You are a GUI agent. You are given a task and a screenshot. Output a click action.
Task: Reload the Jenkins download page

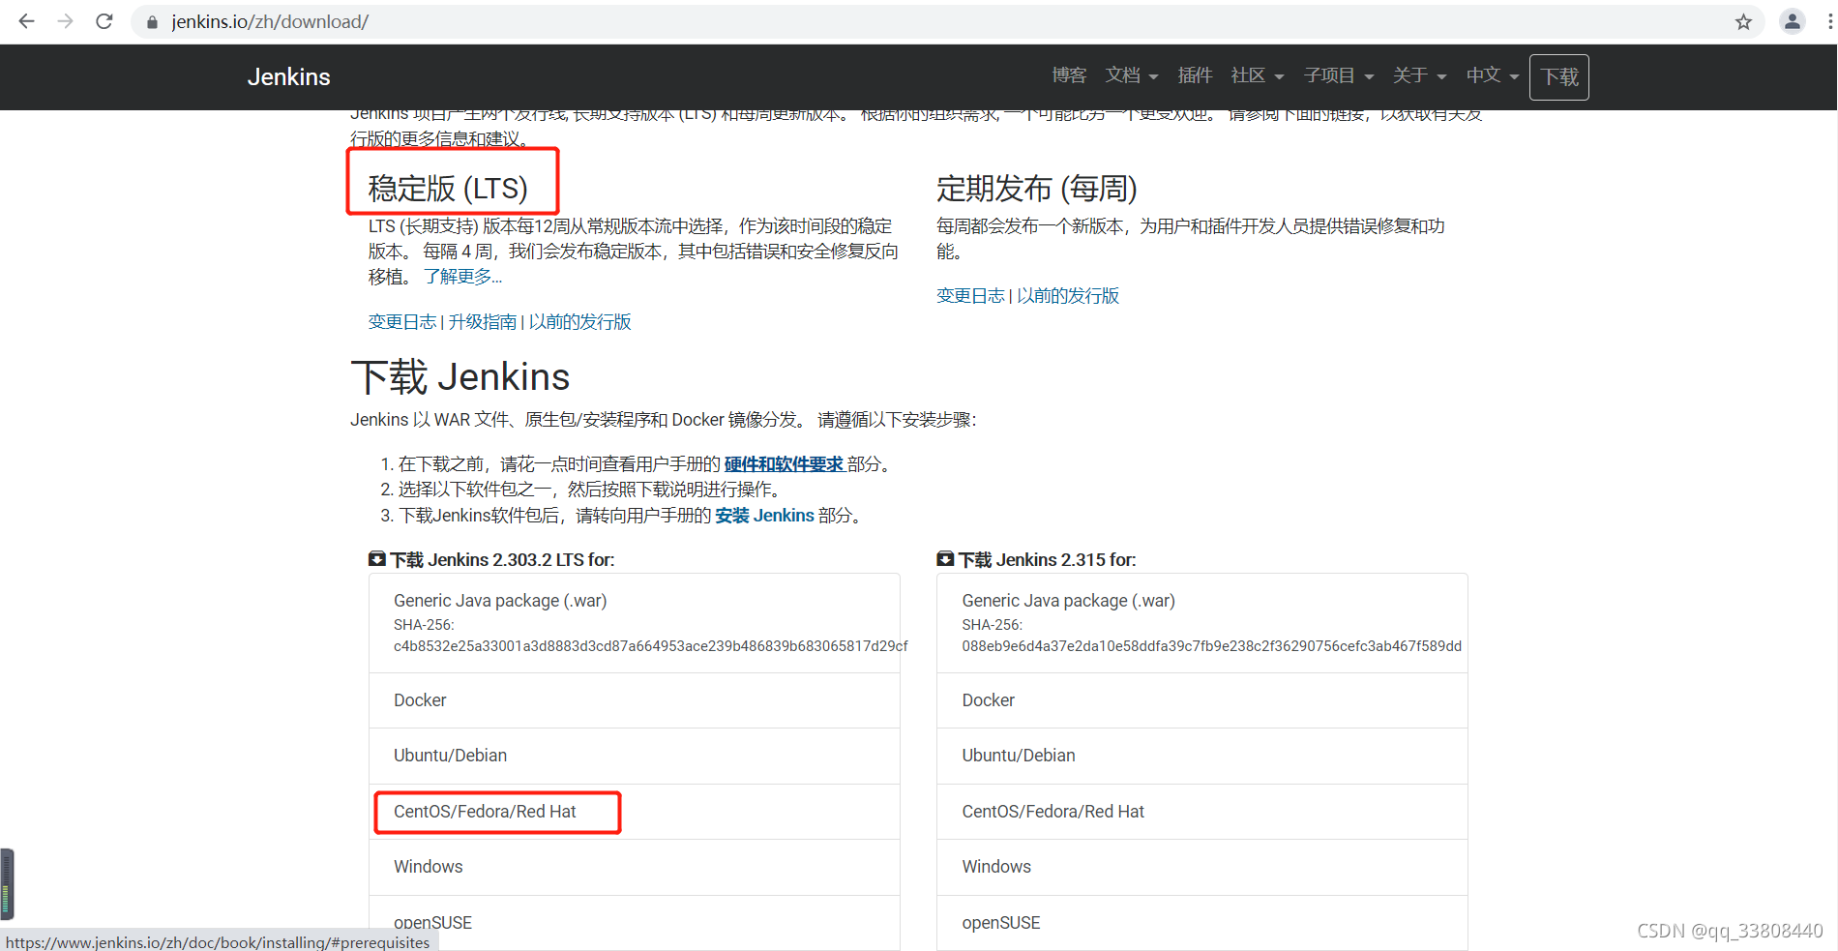pos(104,21)
